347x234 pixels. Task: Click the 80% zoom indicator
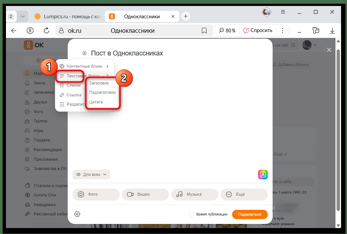tap(227, 31)
